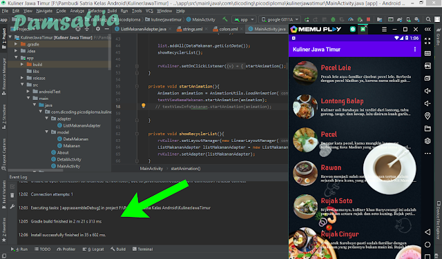Tap the Android back triangle in MEmu
Image resolution: width=442 pixels, height=259 pixels.
coord(427,231)
